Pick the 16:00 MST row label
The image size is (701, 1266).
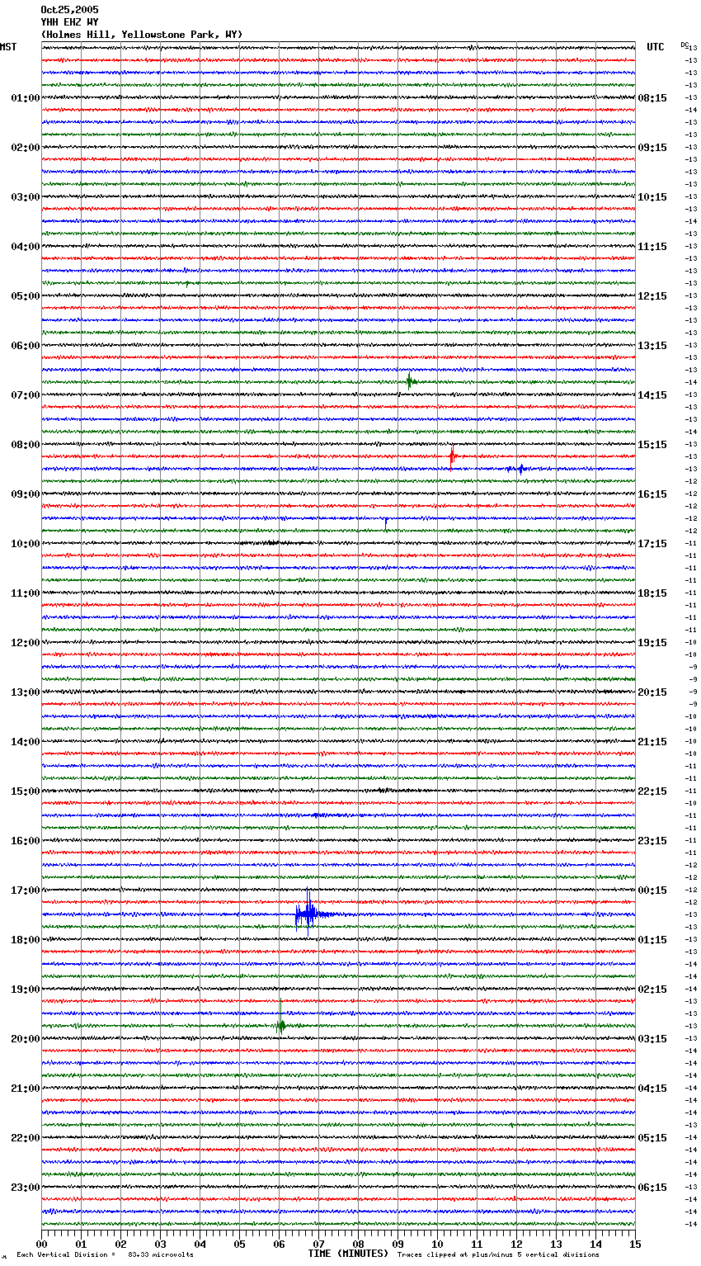[x=25, y=841]
